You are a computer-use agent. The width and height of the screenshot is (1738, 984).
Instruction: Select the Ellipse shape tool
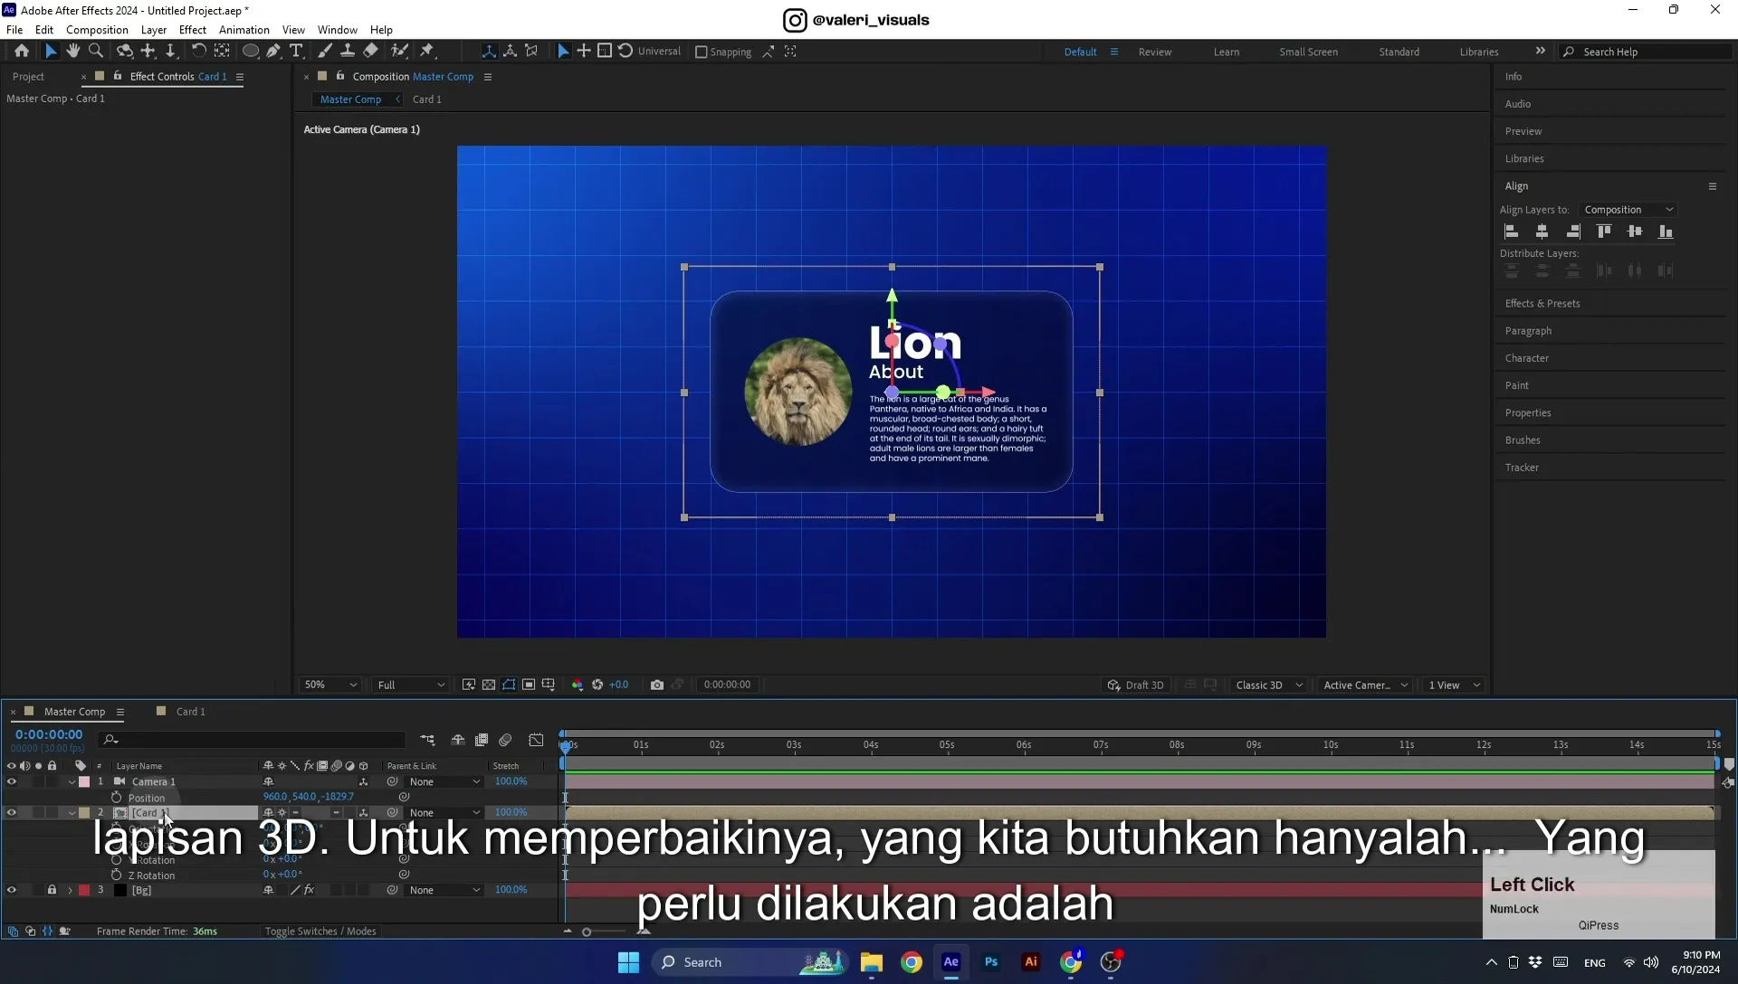251,52
